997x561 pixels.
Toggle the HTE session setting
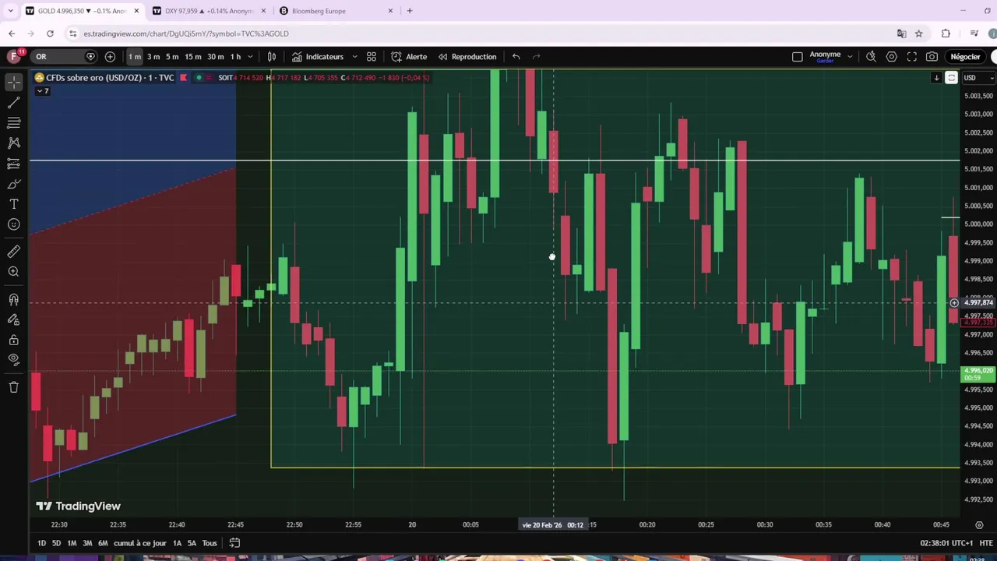click(986, 543)
